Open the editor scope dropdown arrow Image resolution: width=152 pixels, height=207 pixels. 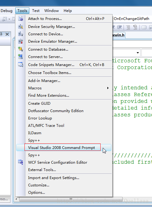[138, 53]
